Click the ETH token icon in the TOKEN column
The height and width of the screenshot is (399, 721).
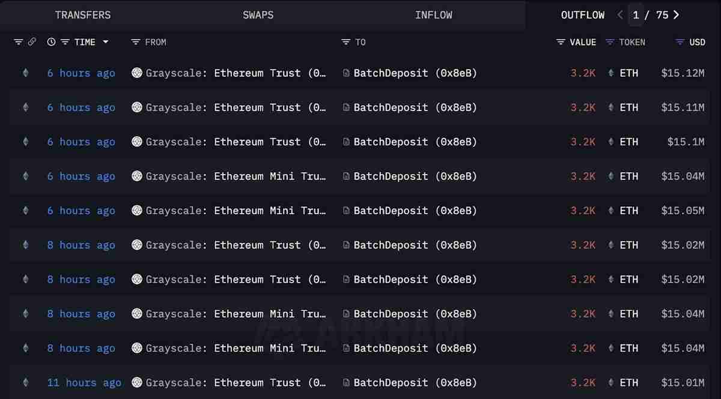click(x=610, y=73)
